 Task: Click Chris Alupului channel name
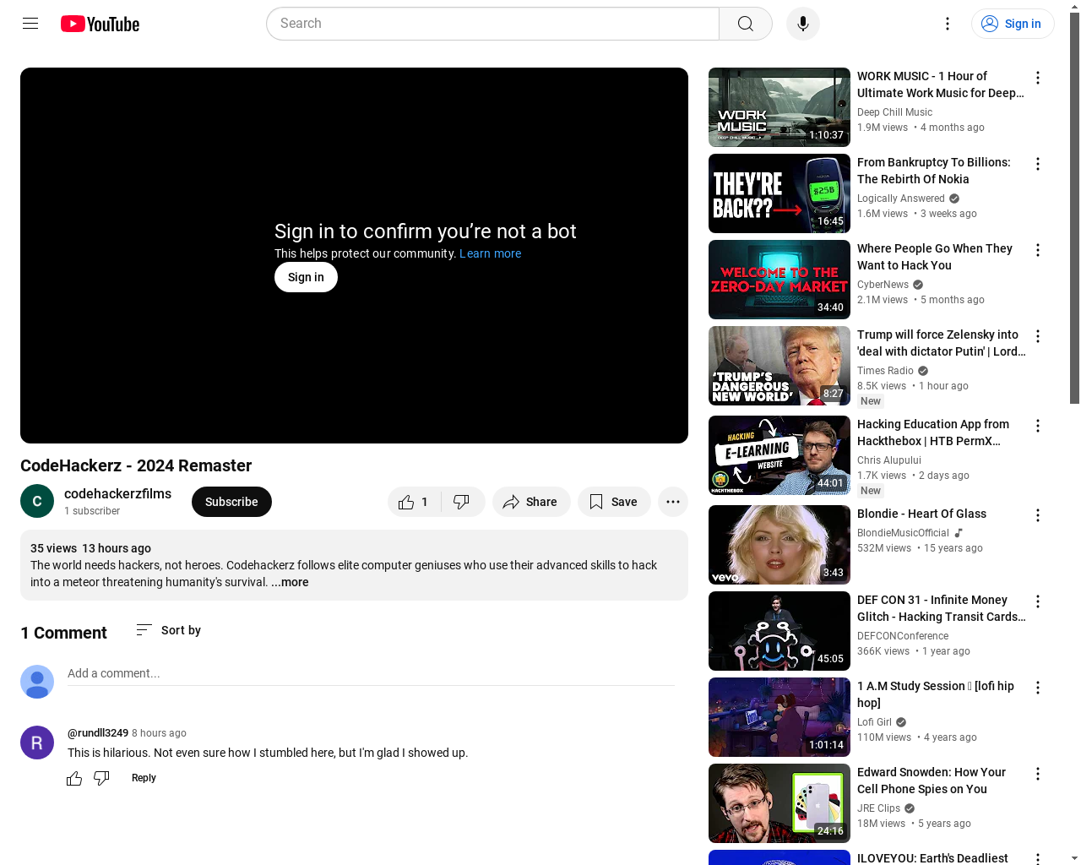[x=888, y=460]
